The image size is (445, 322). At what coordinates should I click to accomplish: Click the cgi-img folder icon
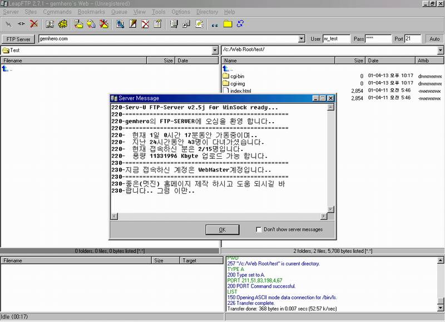(x=226, y=83)
